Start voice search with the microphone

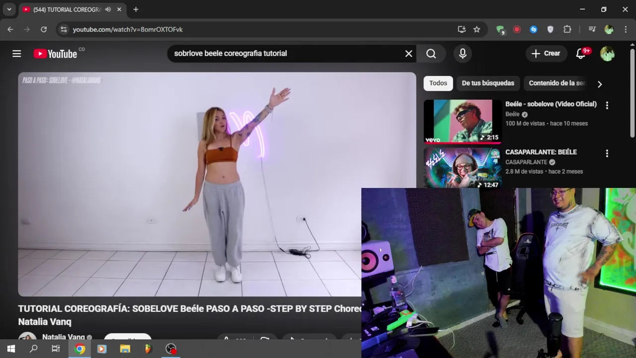tap(463, 54)
